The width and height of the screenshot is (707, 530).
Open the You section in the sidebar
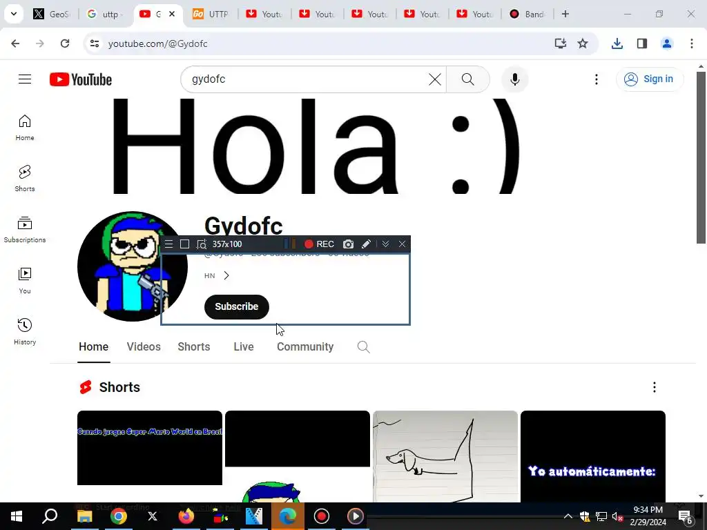25,280
